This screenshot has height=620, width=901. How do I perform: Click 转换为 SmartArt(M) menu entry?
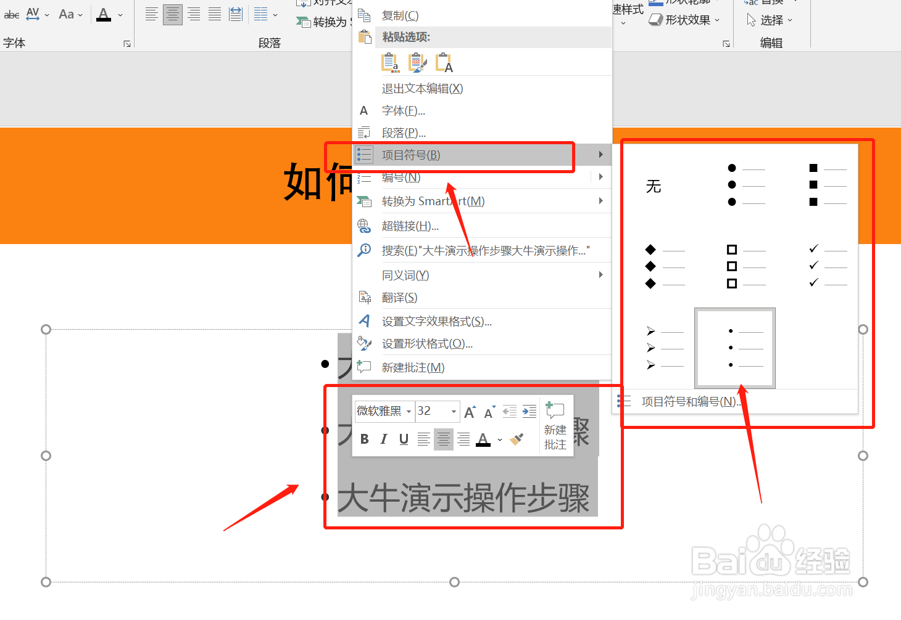(482, 201)
